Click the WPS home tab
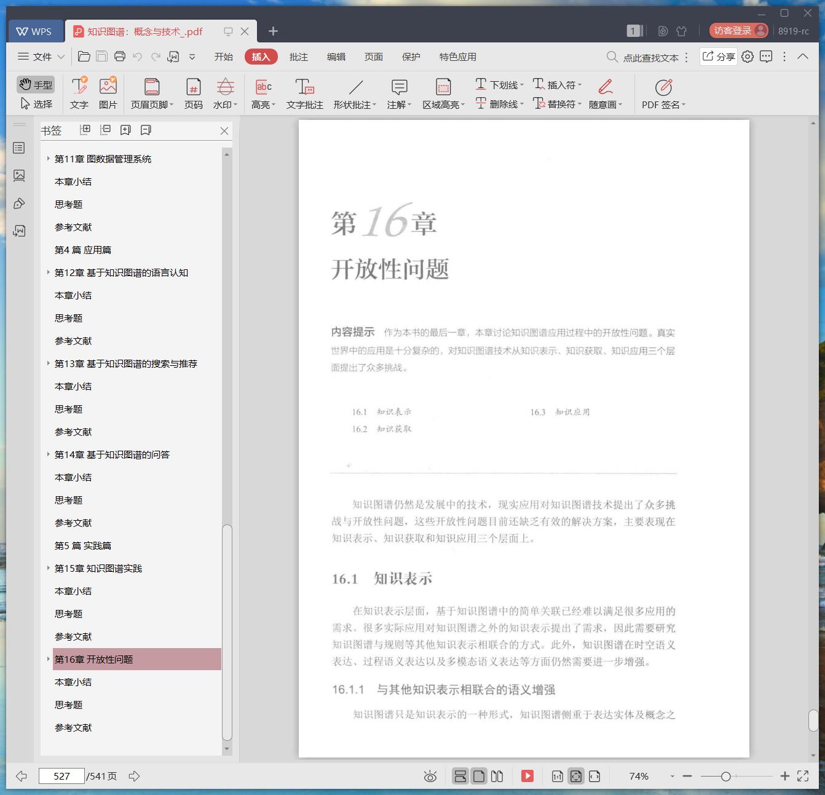This screenshot has height=795, width=825. click(x=34, y=31)
